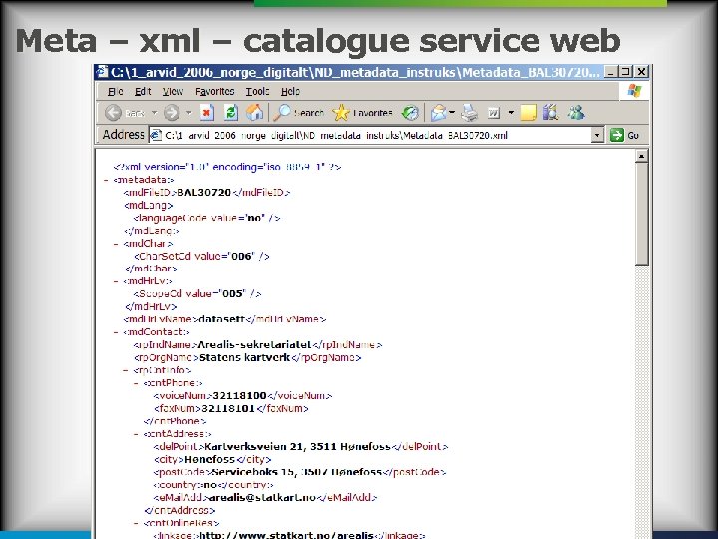Screen dimensions: 718x539
Task: Open the Forward button history dropdown arrow
Action: click(189, 112)
